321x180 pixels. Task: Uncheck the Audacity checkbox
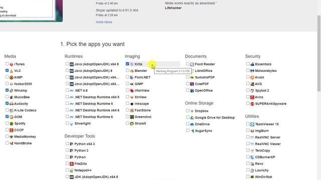(7, 103)
